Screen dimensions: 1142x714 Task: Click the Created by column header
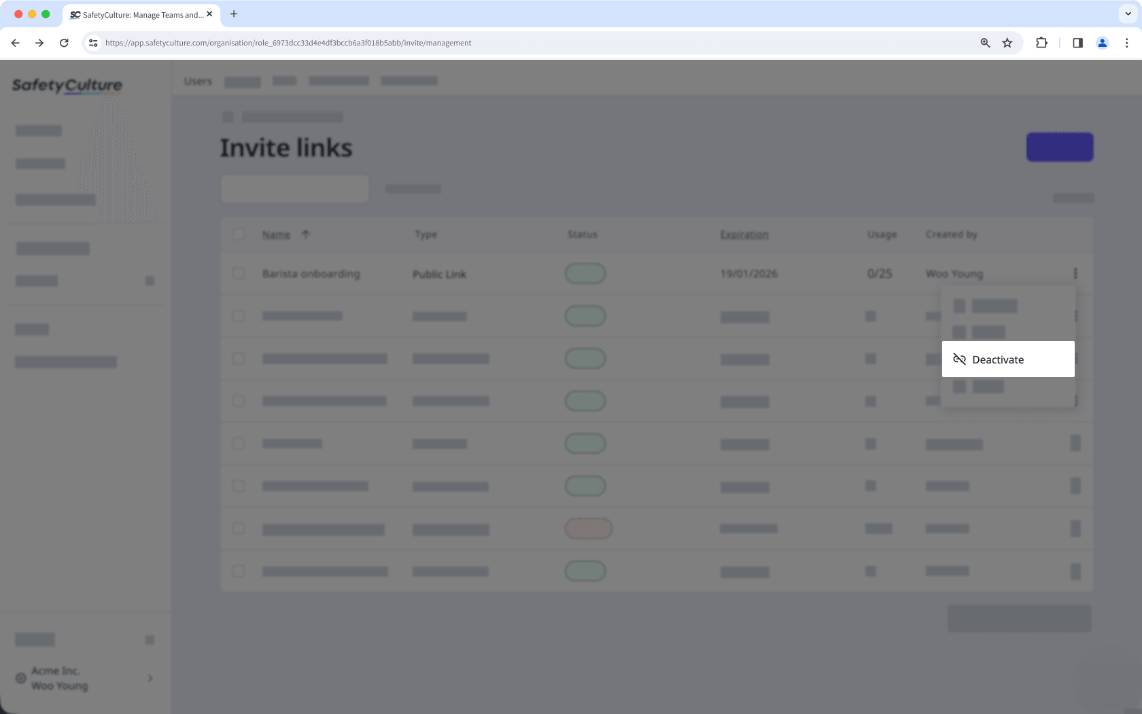pyautogui.click(x=952, y=234)
